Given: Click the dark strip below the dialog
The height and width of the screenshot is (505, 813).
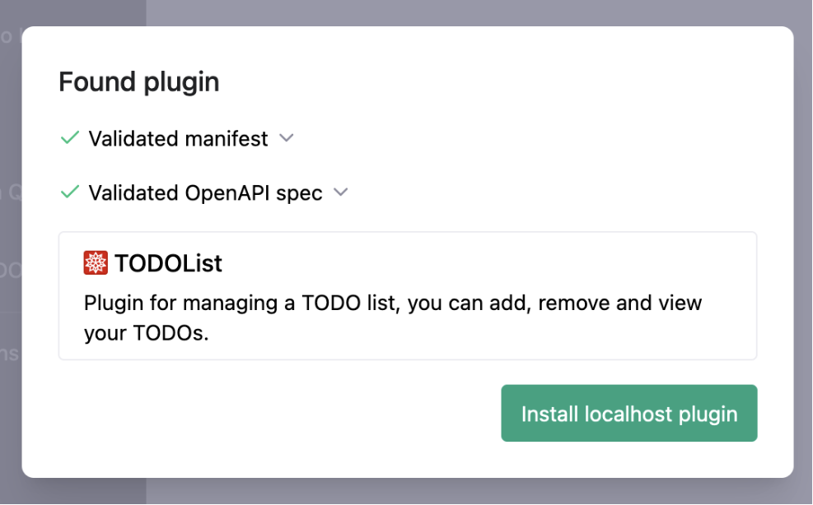Looking at the screenshot, I should 412,492.
